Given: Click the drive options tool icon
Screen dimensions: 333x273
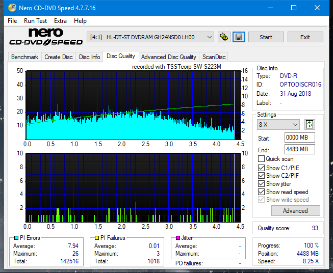Looking at the screenshot, I should coord(224,37).
